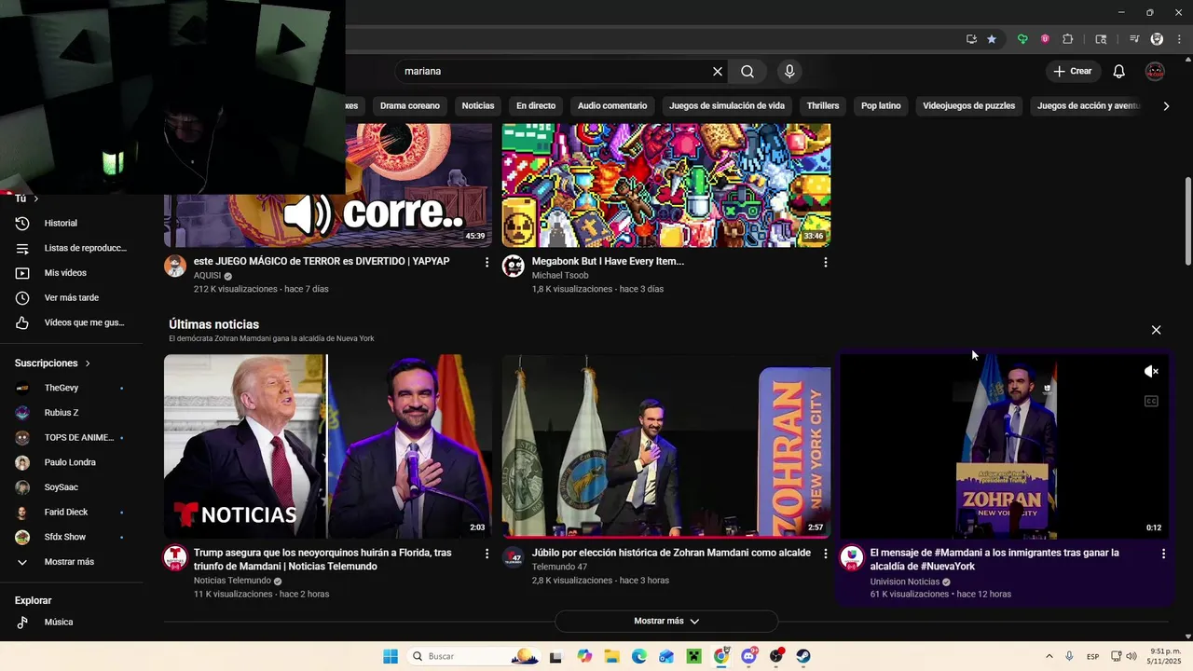
Task: Open Minecraft from the taskbar
Action: (693, 656)
